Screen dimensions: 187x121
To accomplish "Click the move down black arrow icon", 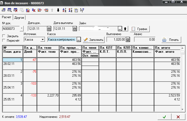I will click(x=58, y=10).
